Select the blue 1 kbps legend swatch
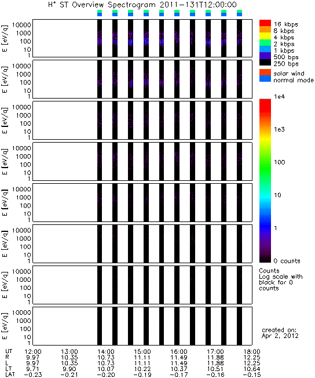 (x=265, y=49)
